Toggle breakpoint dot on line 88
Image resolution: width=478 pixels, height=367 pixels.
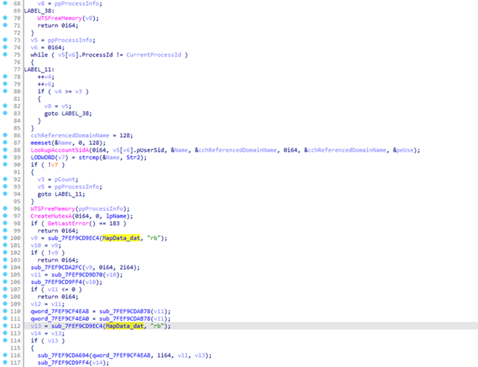tap(5, 149)
